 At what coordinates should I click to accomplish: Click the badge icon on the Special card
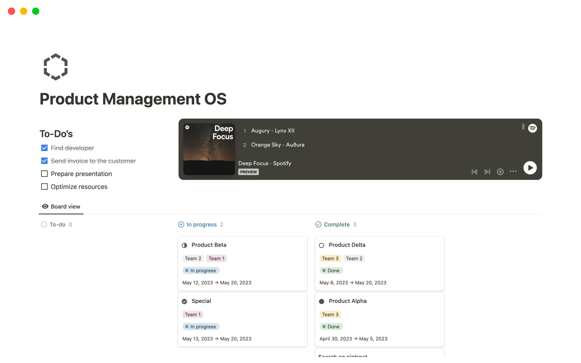tap(184, 301)
